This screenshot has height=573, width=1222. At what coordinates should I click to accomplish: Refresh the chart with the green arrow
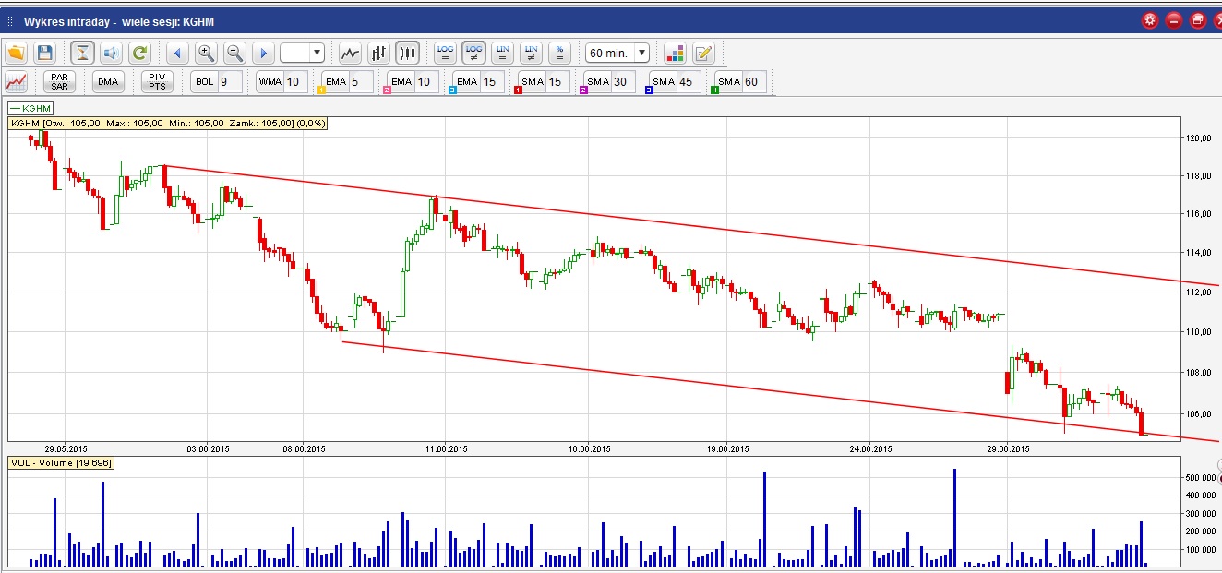pyautogui.click(x=139, y=53)
